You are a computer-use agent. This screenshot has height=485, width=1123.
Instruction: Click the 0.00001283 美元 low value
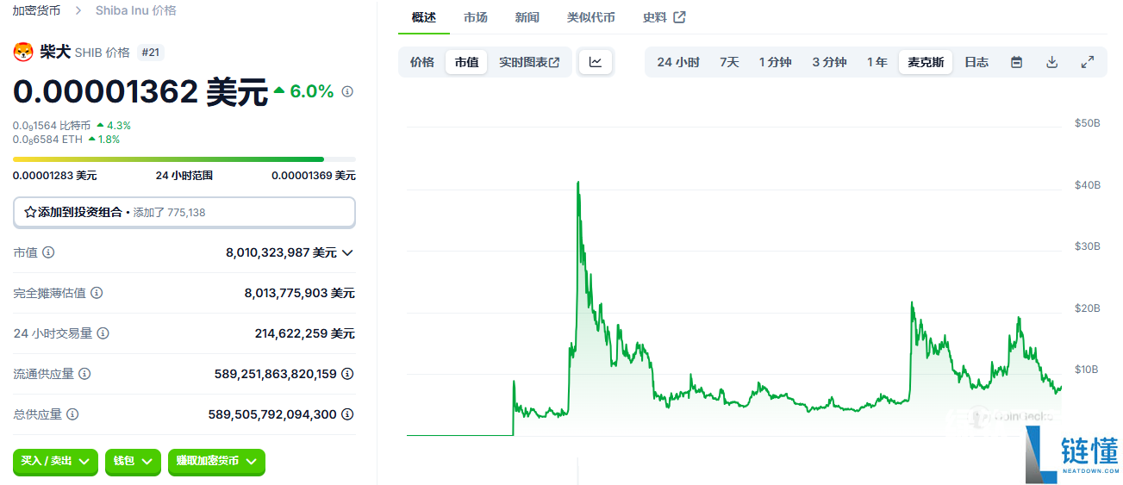pyautogui.click(x=54, y=176)
